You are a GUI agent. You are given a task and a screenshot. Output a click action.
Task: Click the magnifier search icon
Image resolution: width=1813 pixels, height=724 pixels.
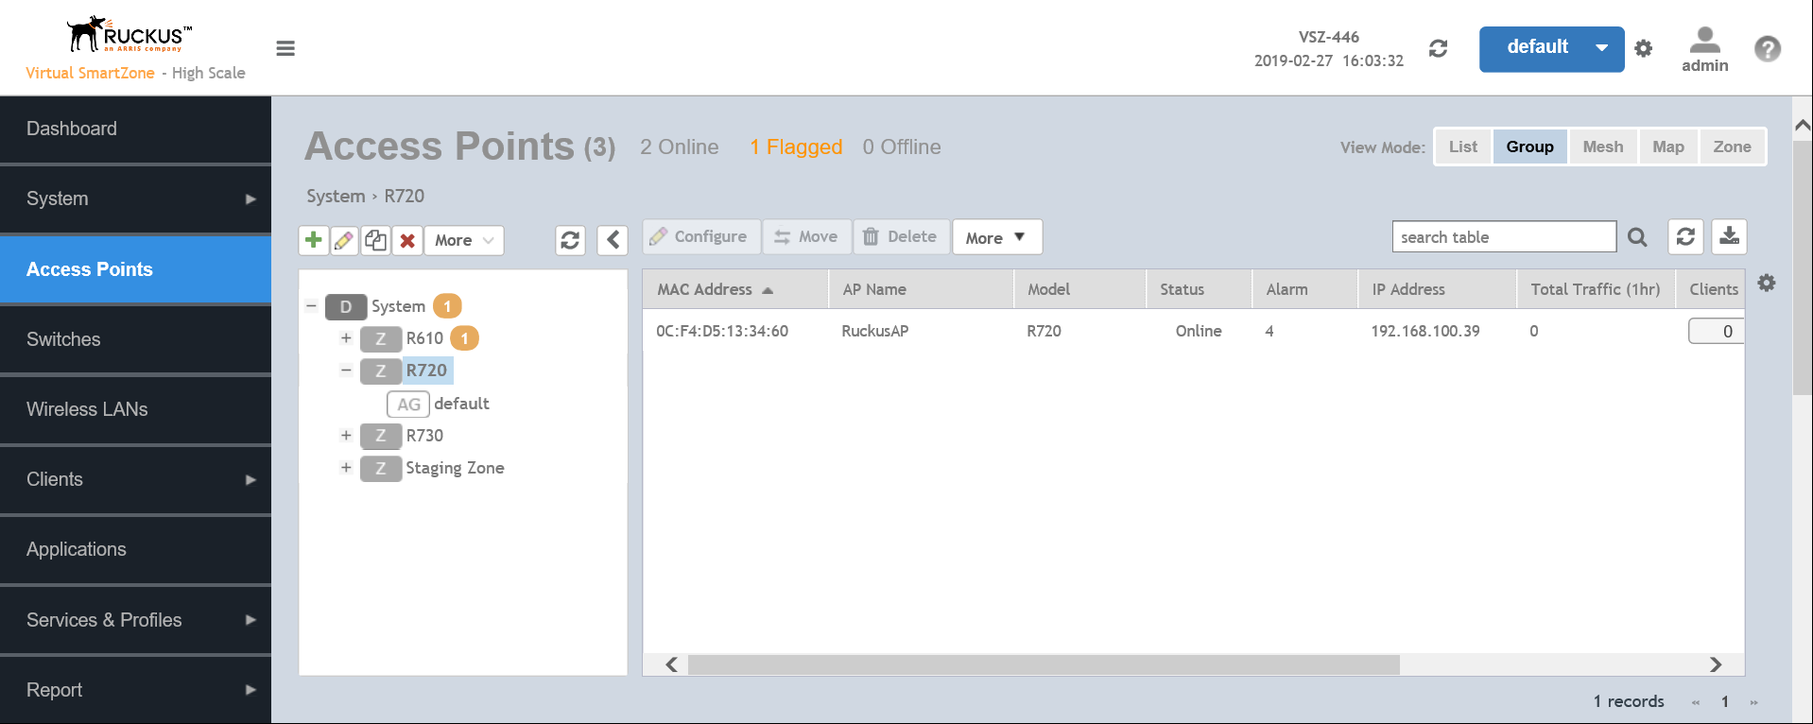[1637, 237]
